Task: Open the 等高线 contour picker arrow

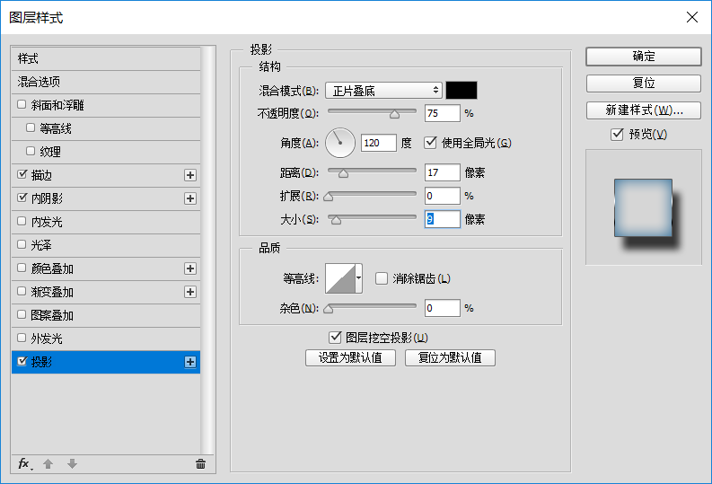Action: point(359,277)
